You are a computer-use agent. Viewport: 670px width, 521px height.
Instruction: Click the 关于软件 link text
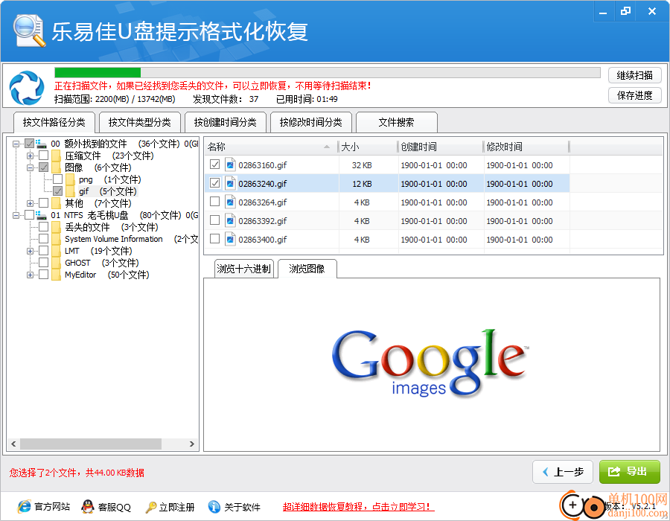(242, 507)
